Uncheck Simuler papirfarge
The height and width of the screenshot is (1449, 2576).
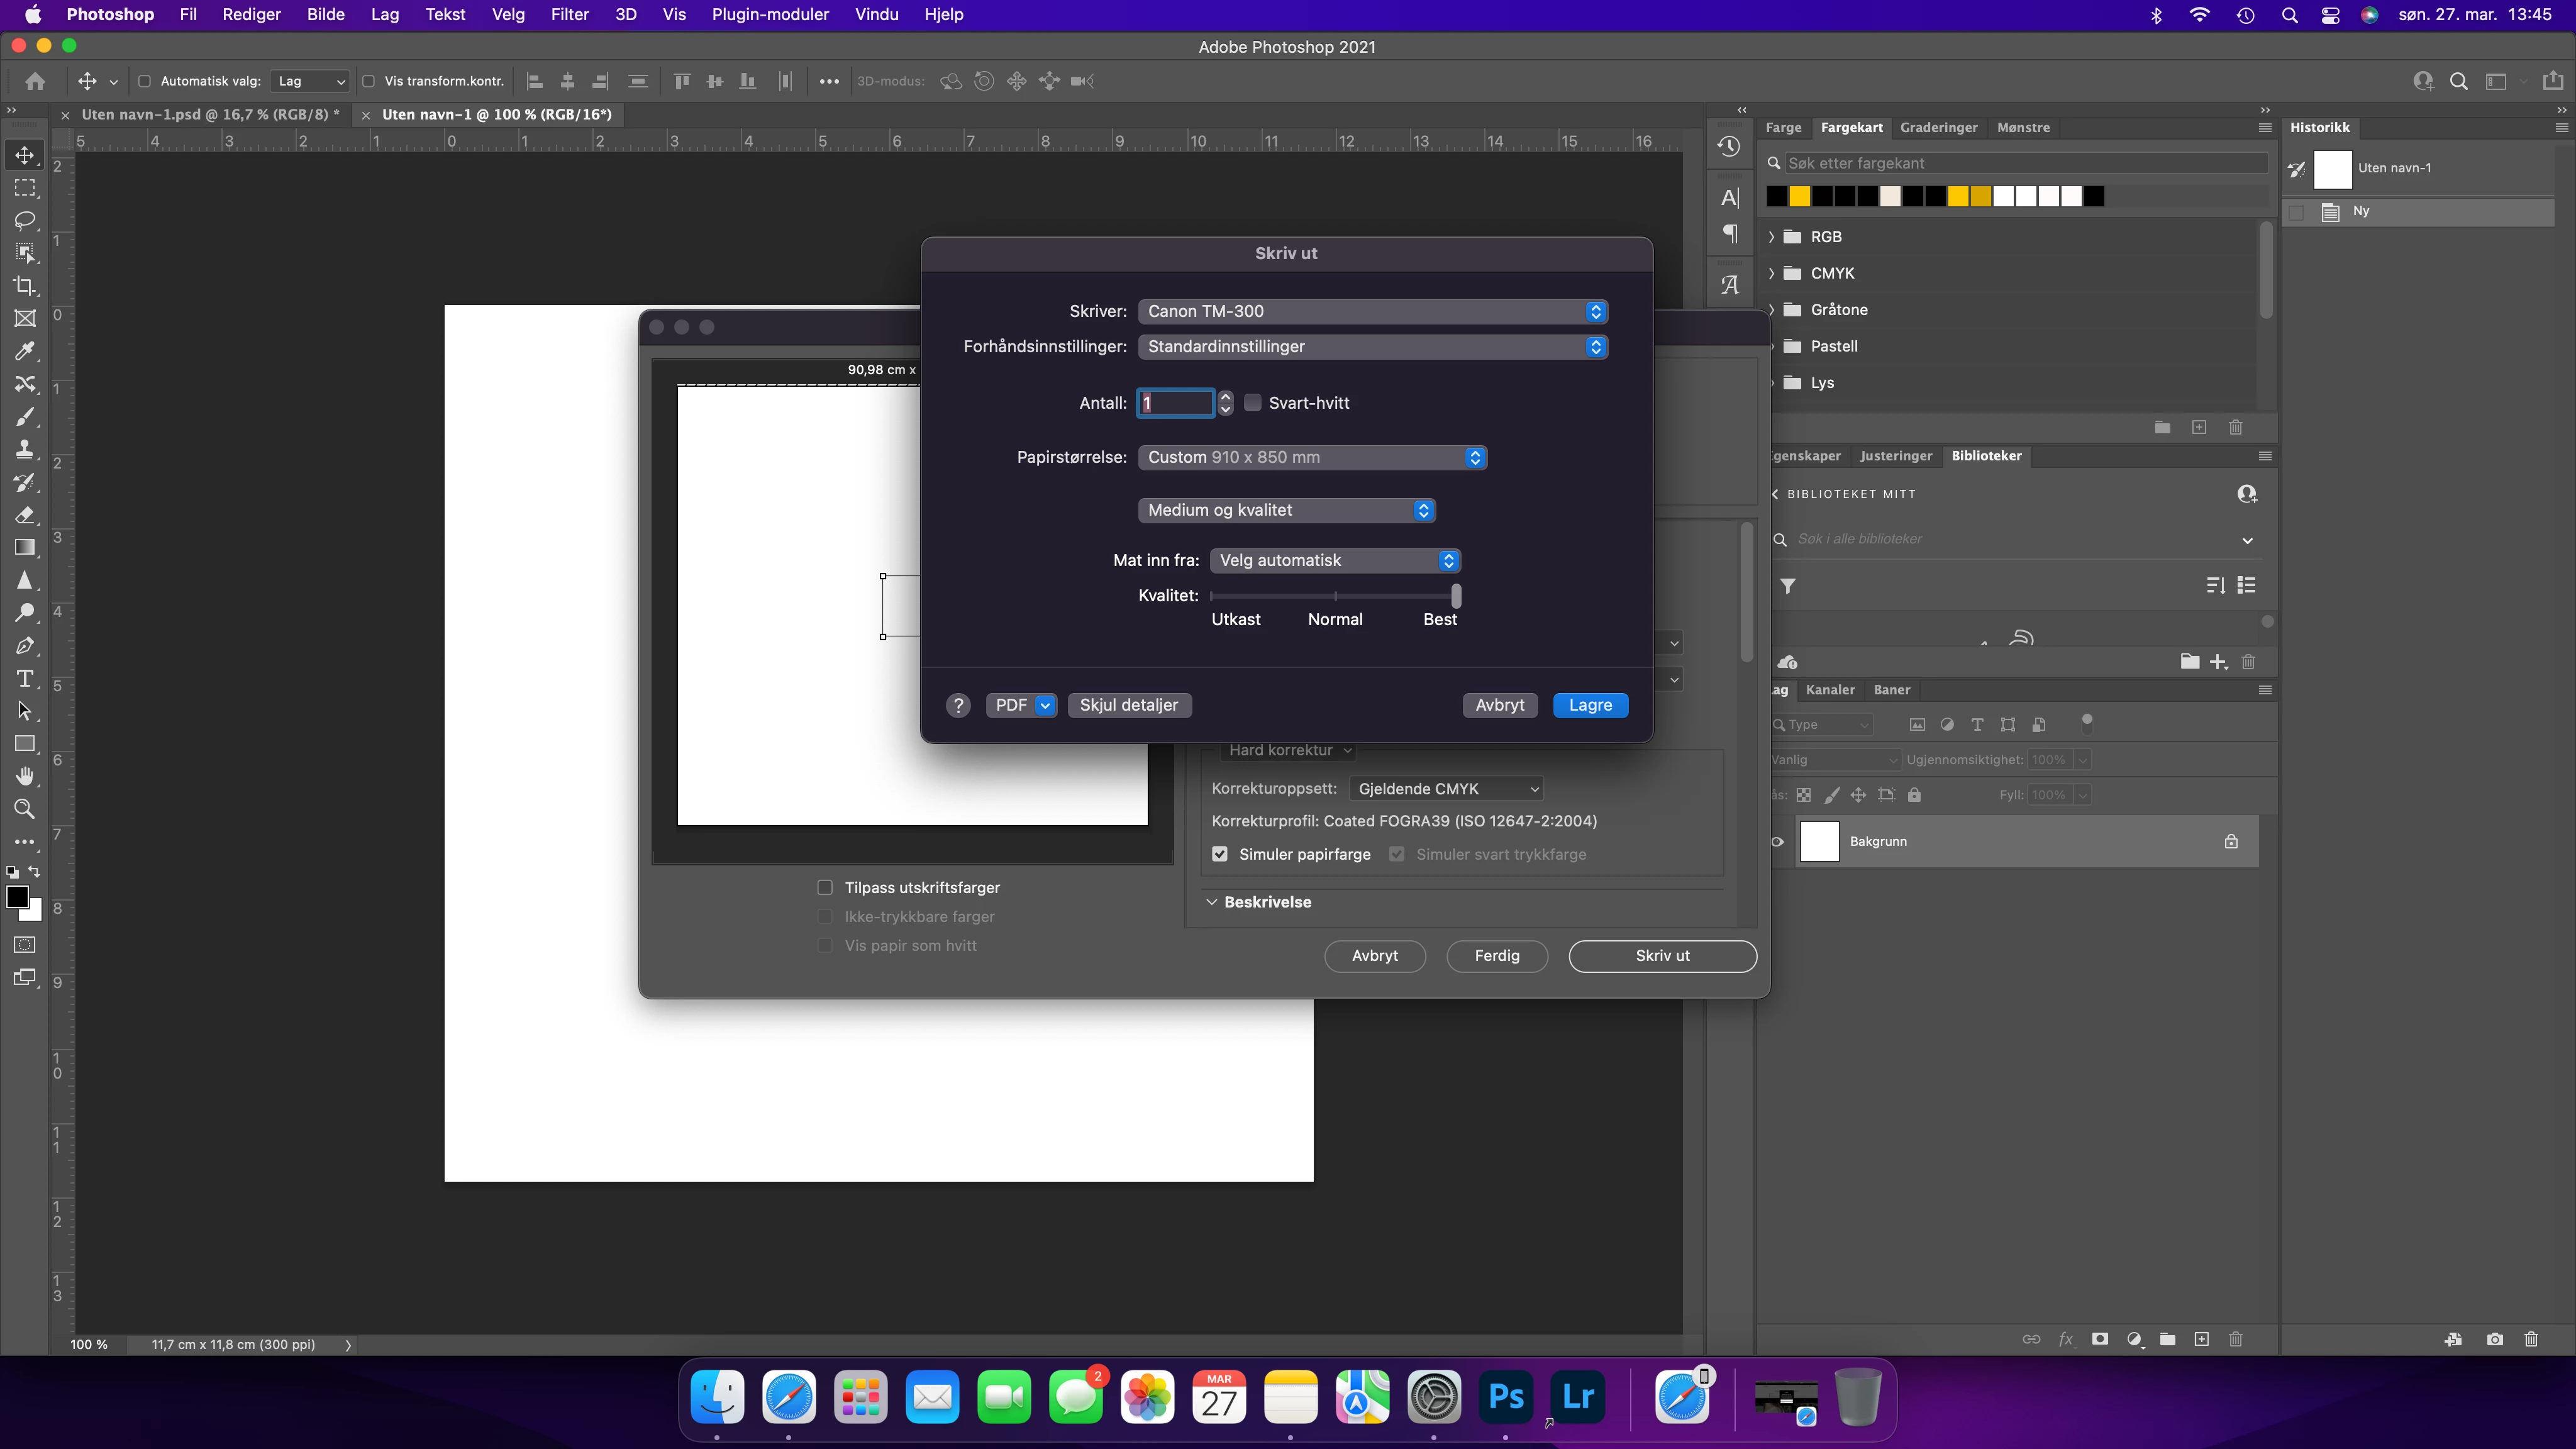point(1220,854)
